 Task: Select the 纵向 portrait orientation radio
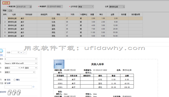5,80
